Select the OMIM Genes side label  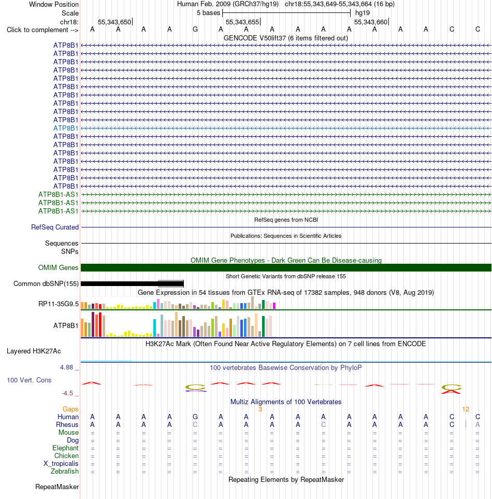point(58,268)
